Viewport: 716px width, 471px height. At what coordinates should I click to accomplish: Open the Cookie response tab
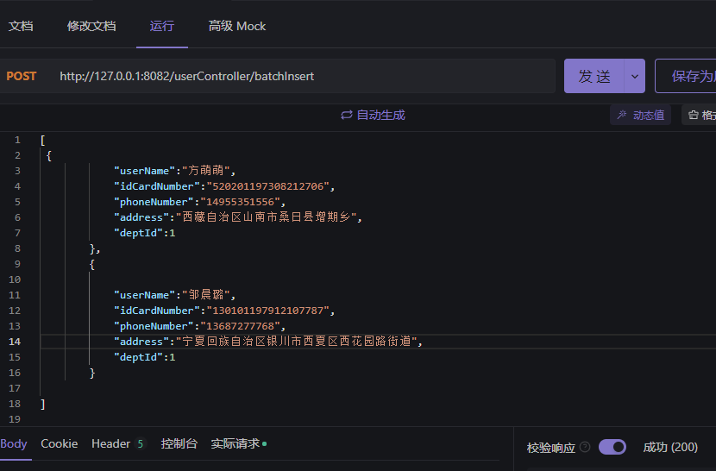59,443
